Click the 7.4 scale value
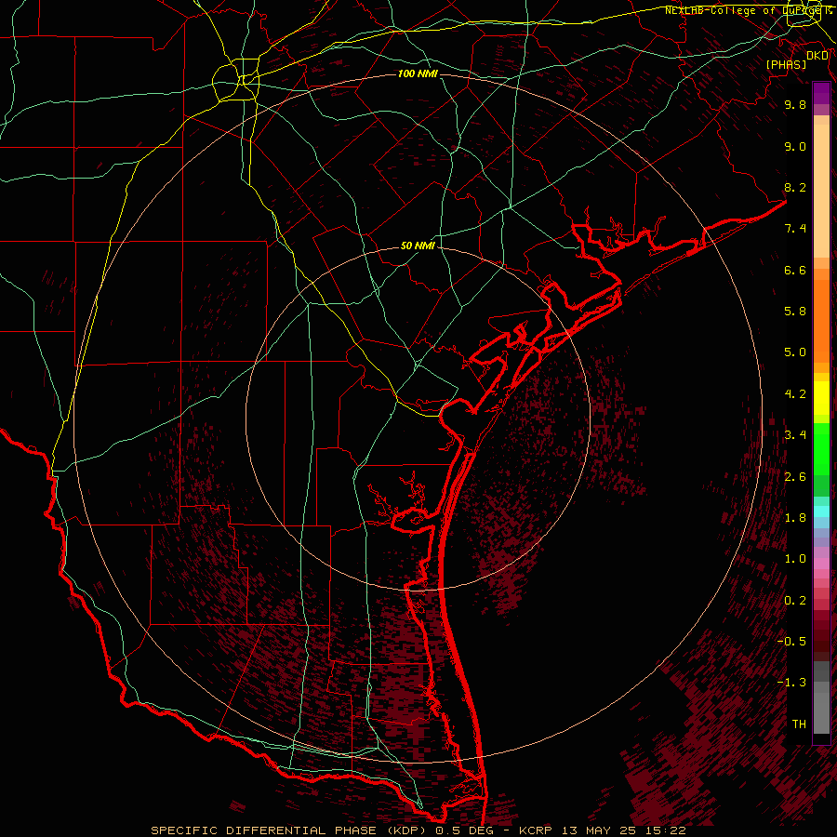Screen dimensions: 837x837 click(x=795, y=229)
